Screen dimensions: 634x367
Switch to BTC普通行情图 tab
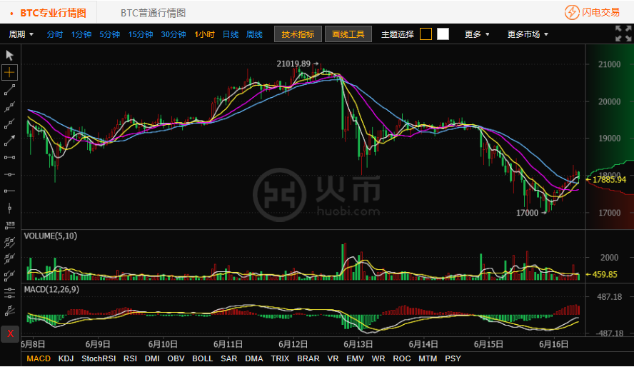153,13
